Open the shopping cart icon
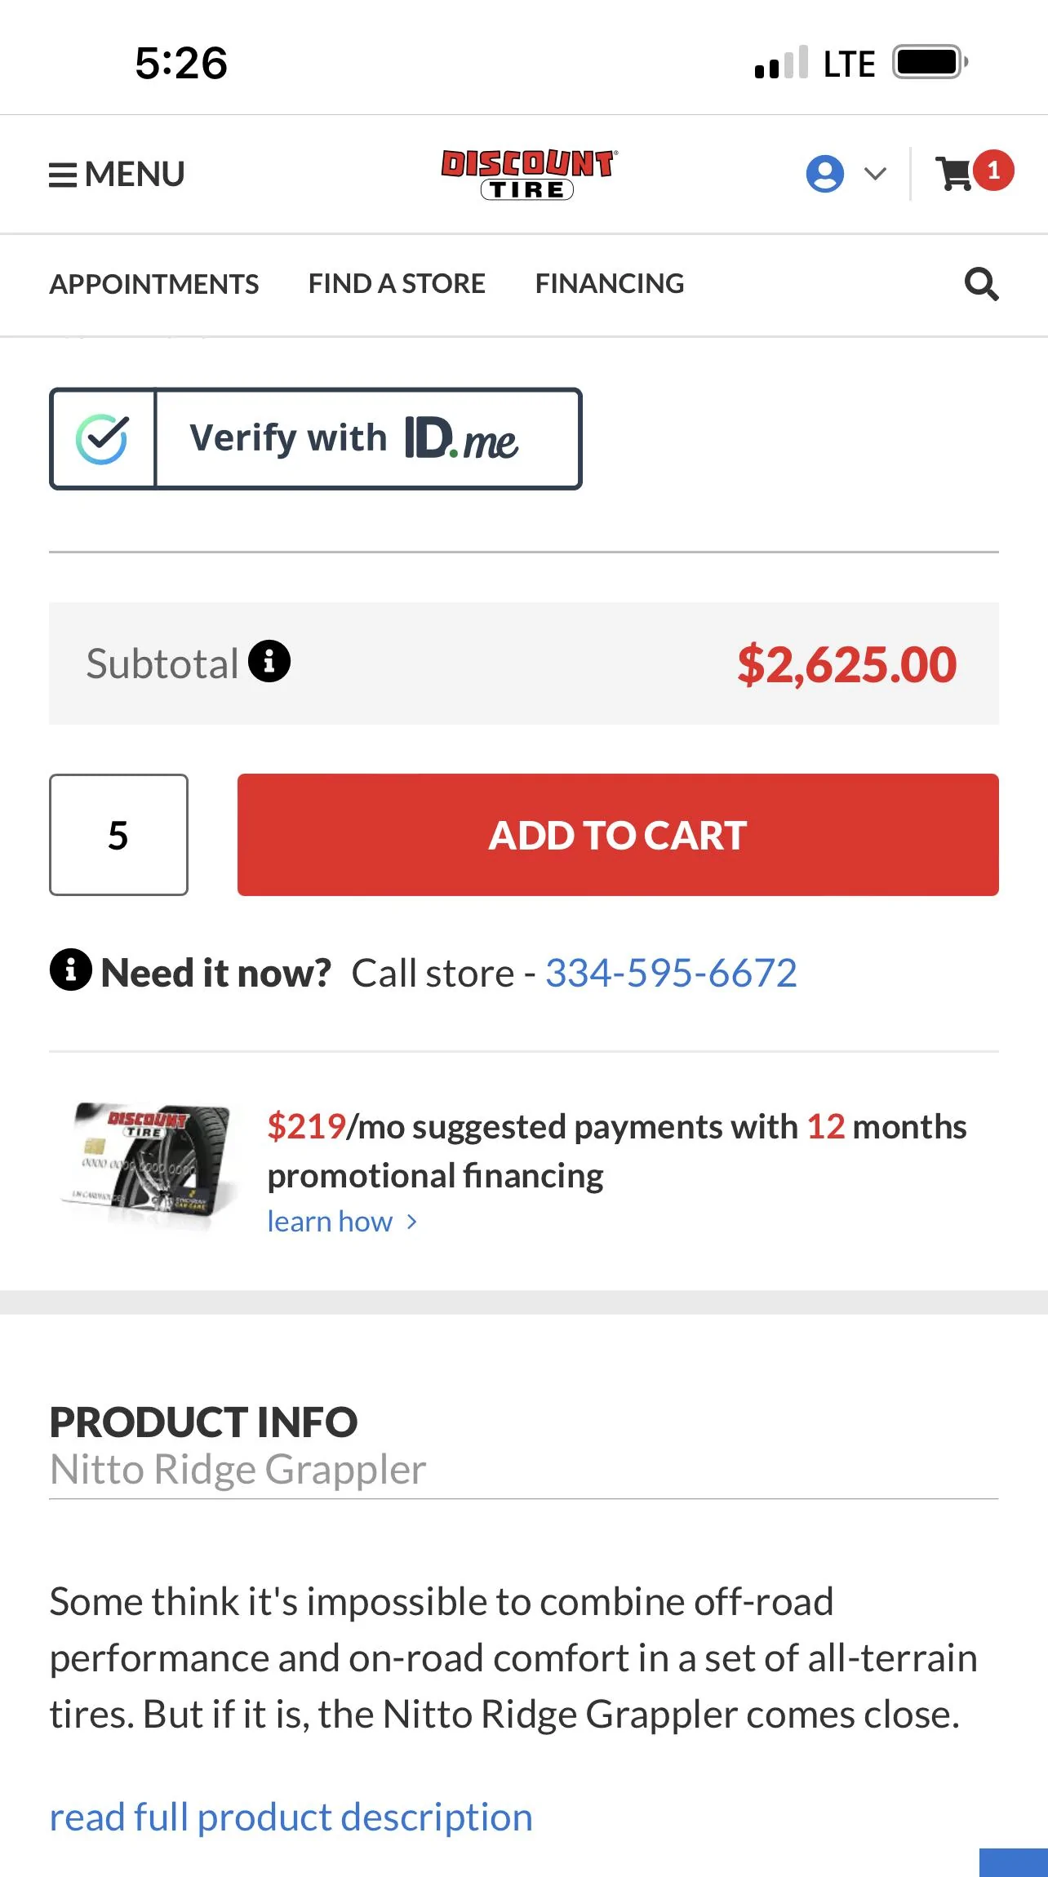 click(953, 174)
